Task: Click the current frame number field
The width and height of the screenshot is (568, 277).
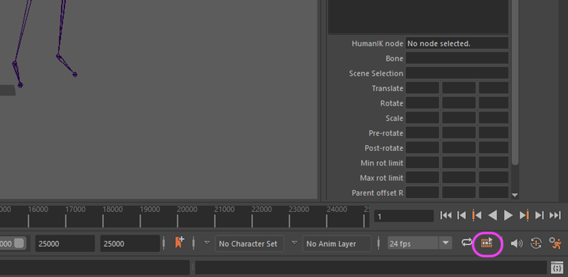Action: point(404,216)
